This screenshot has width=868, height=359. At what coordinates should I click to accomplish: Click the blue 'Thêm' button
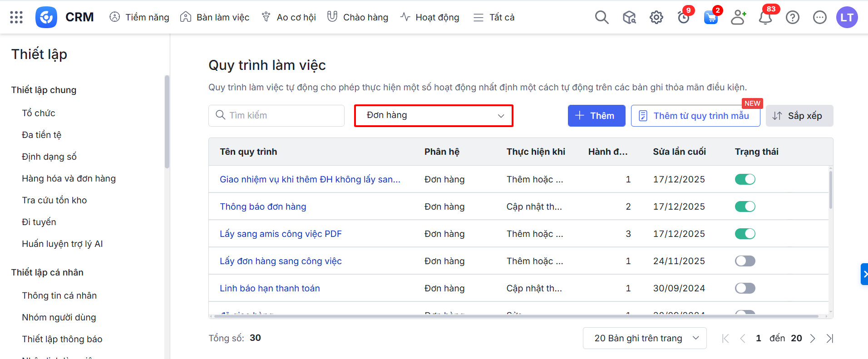(596, 116)
